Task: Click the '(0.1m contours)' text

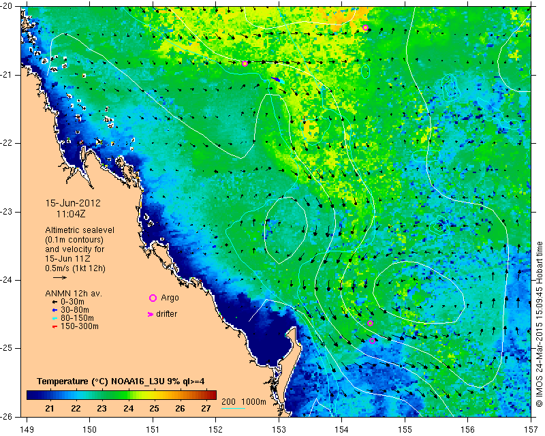Action: pos(74,240)
